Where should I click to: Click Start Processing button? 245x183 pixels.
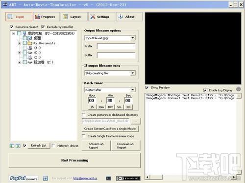[74, 160]
